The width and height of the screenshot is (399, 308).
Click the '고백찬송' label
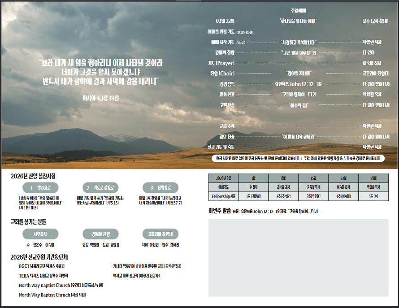(227, 105)
